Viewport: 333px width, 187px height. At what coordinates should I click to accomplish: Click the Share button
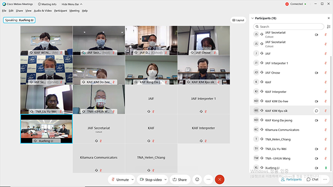180,179
